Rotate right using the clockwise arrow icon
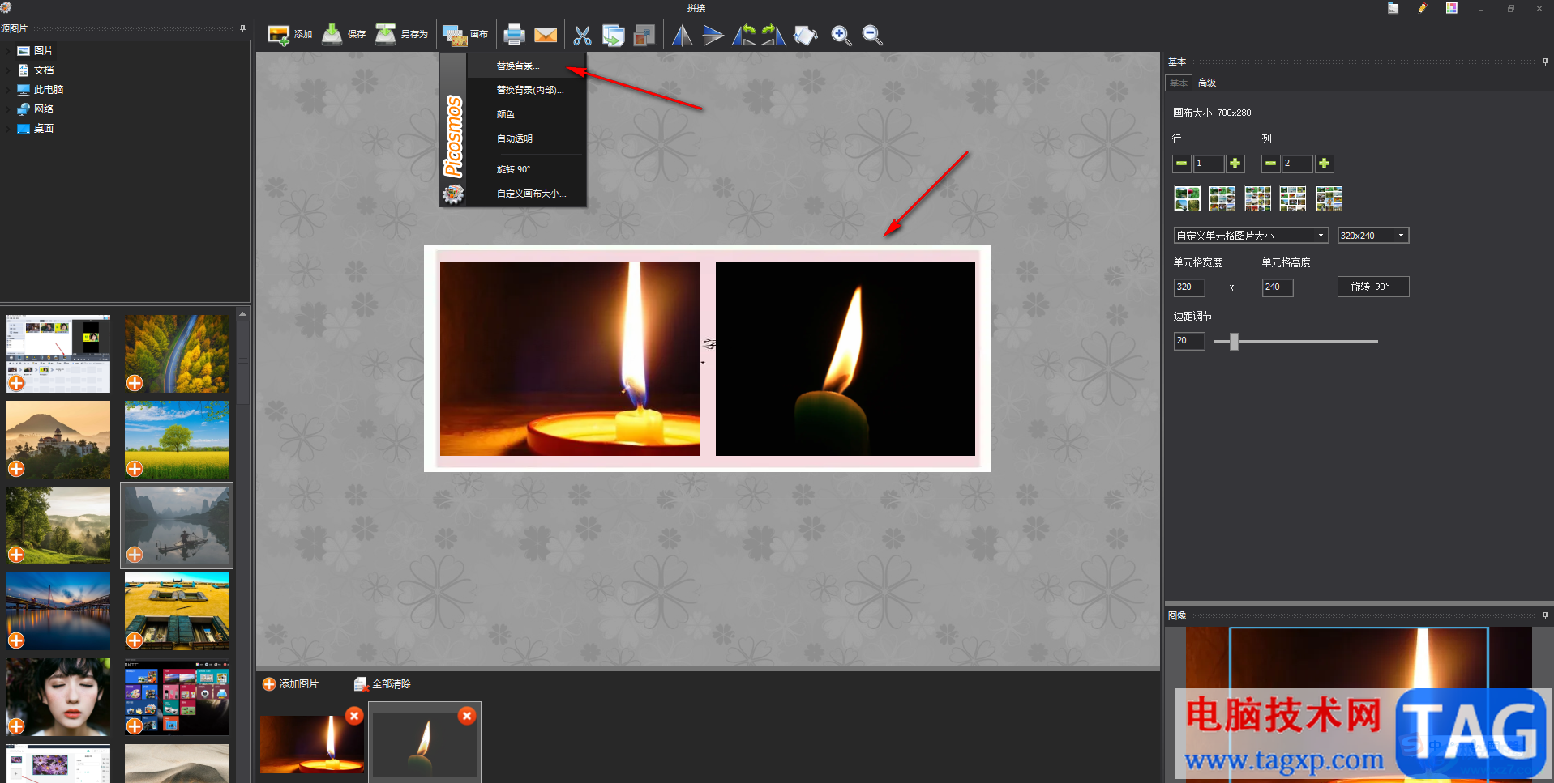Image resolution: width=1554 pixels, height=783 pixels. click(x=773, y=35)
